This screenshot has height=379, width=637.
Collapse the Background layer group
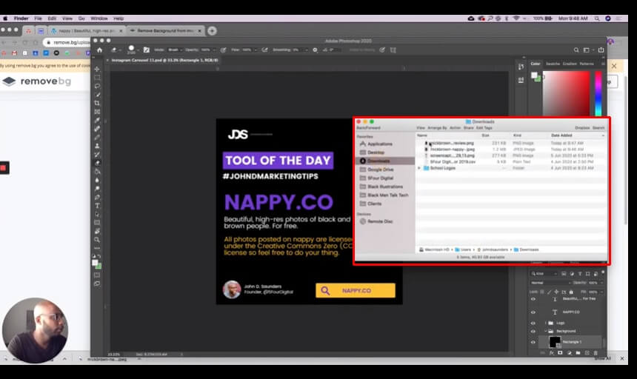click(x=545, y=331)
